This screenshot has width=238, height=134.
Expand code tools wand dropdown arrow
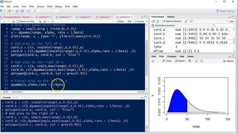click(x=48, y=22)
